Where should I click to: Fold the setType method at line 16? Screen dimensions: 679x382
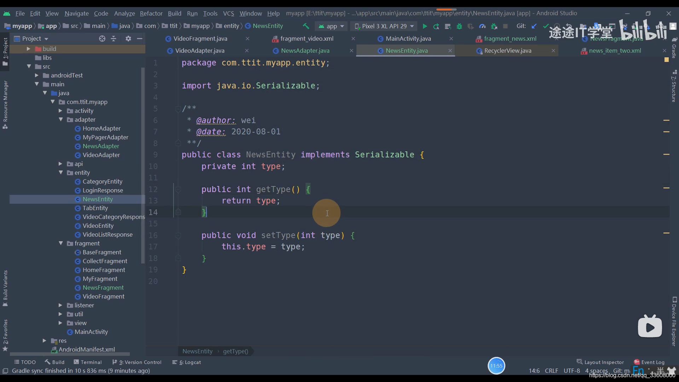(178, 236)
